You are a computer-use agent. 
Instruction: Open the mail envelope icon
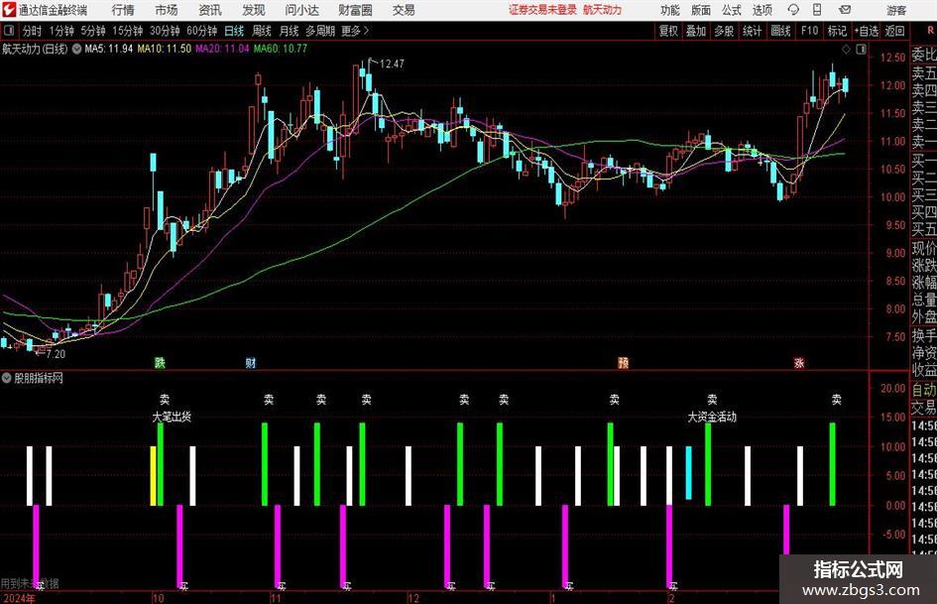[845, 10]
